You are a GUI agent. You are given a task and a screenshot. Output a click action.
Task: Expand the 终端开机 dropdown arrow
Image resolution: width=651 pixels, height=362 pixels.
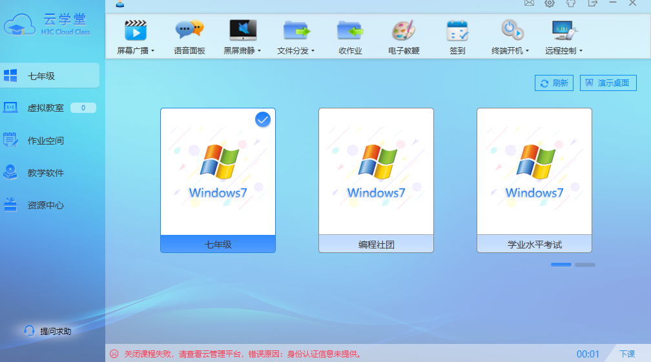[527, 50]
